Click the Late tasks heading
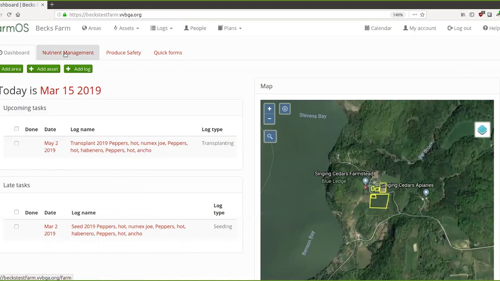 (x=16, y=185)
